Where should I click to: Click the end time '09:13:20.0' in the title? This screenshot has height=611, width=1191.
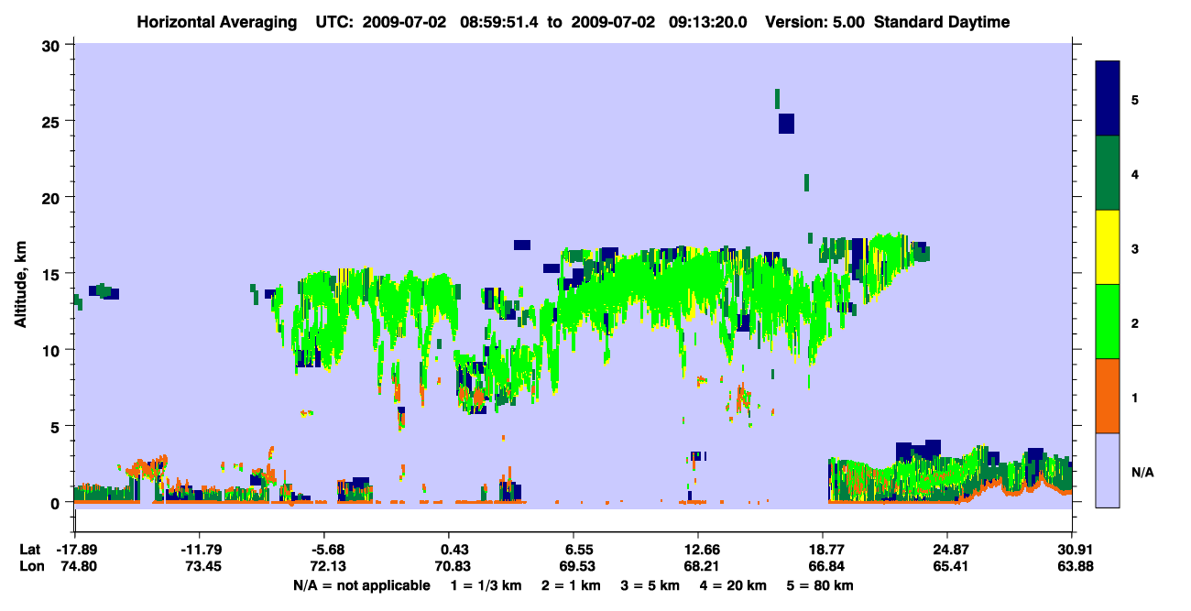click(709, 22)
